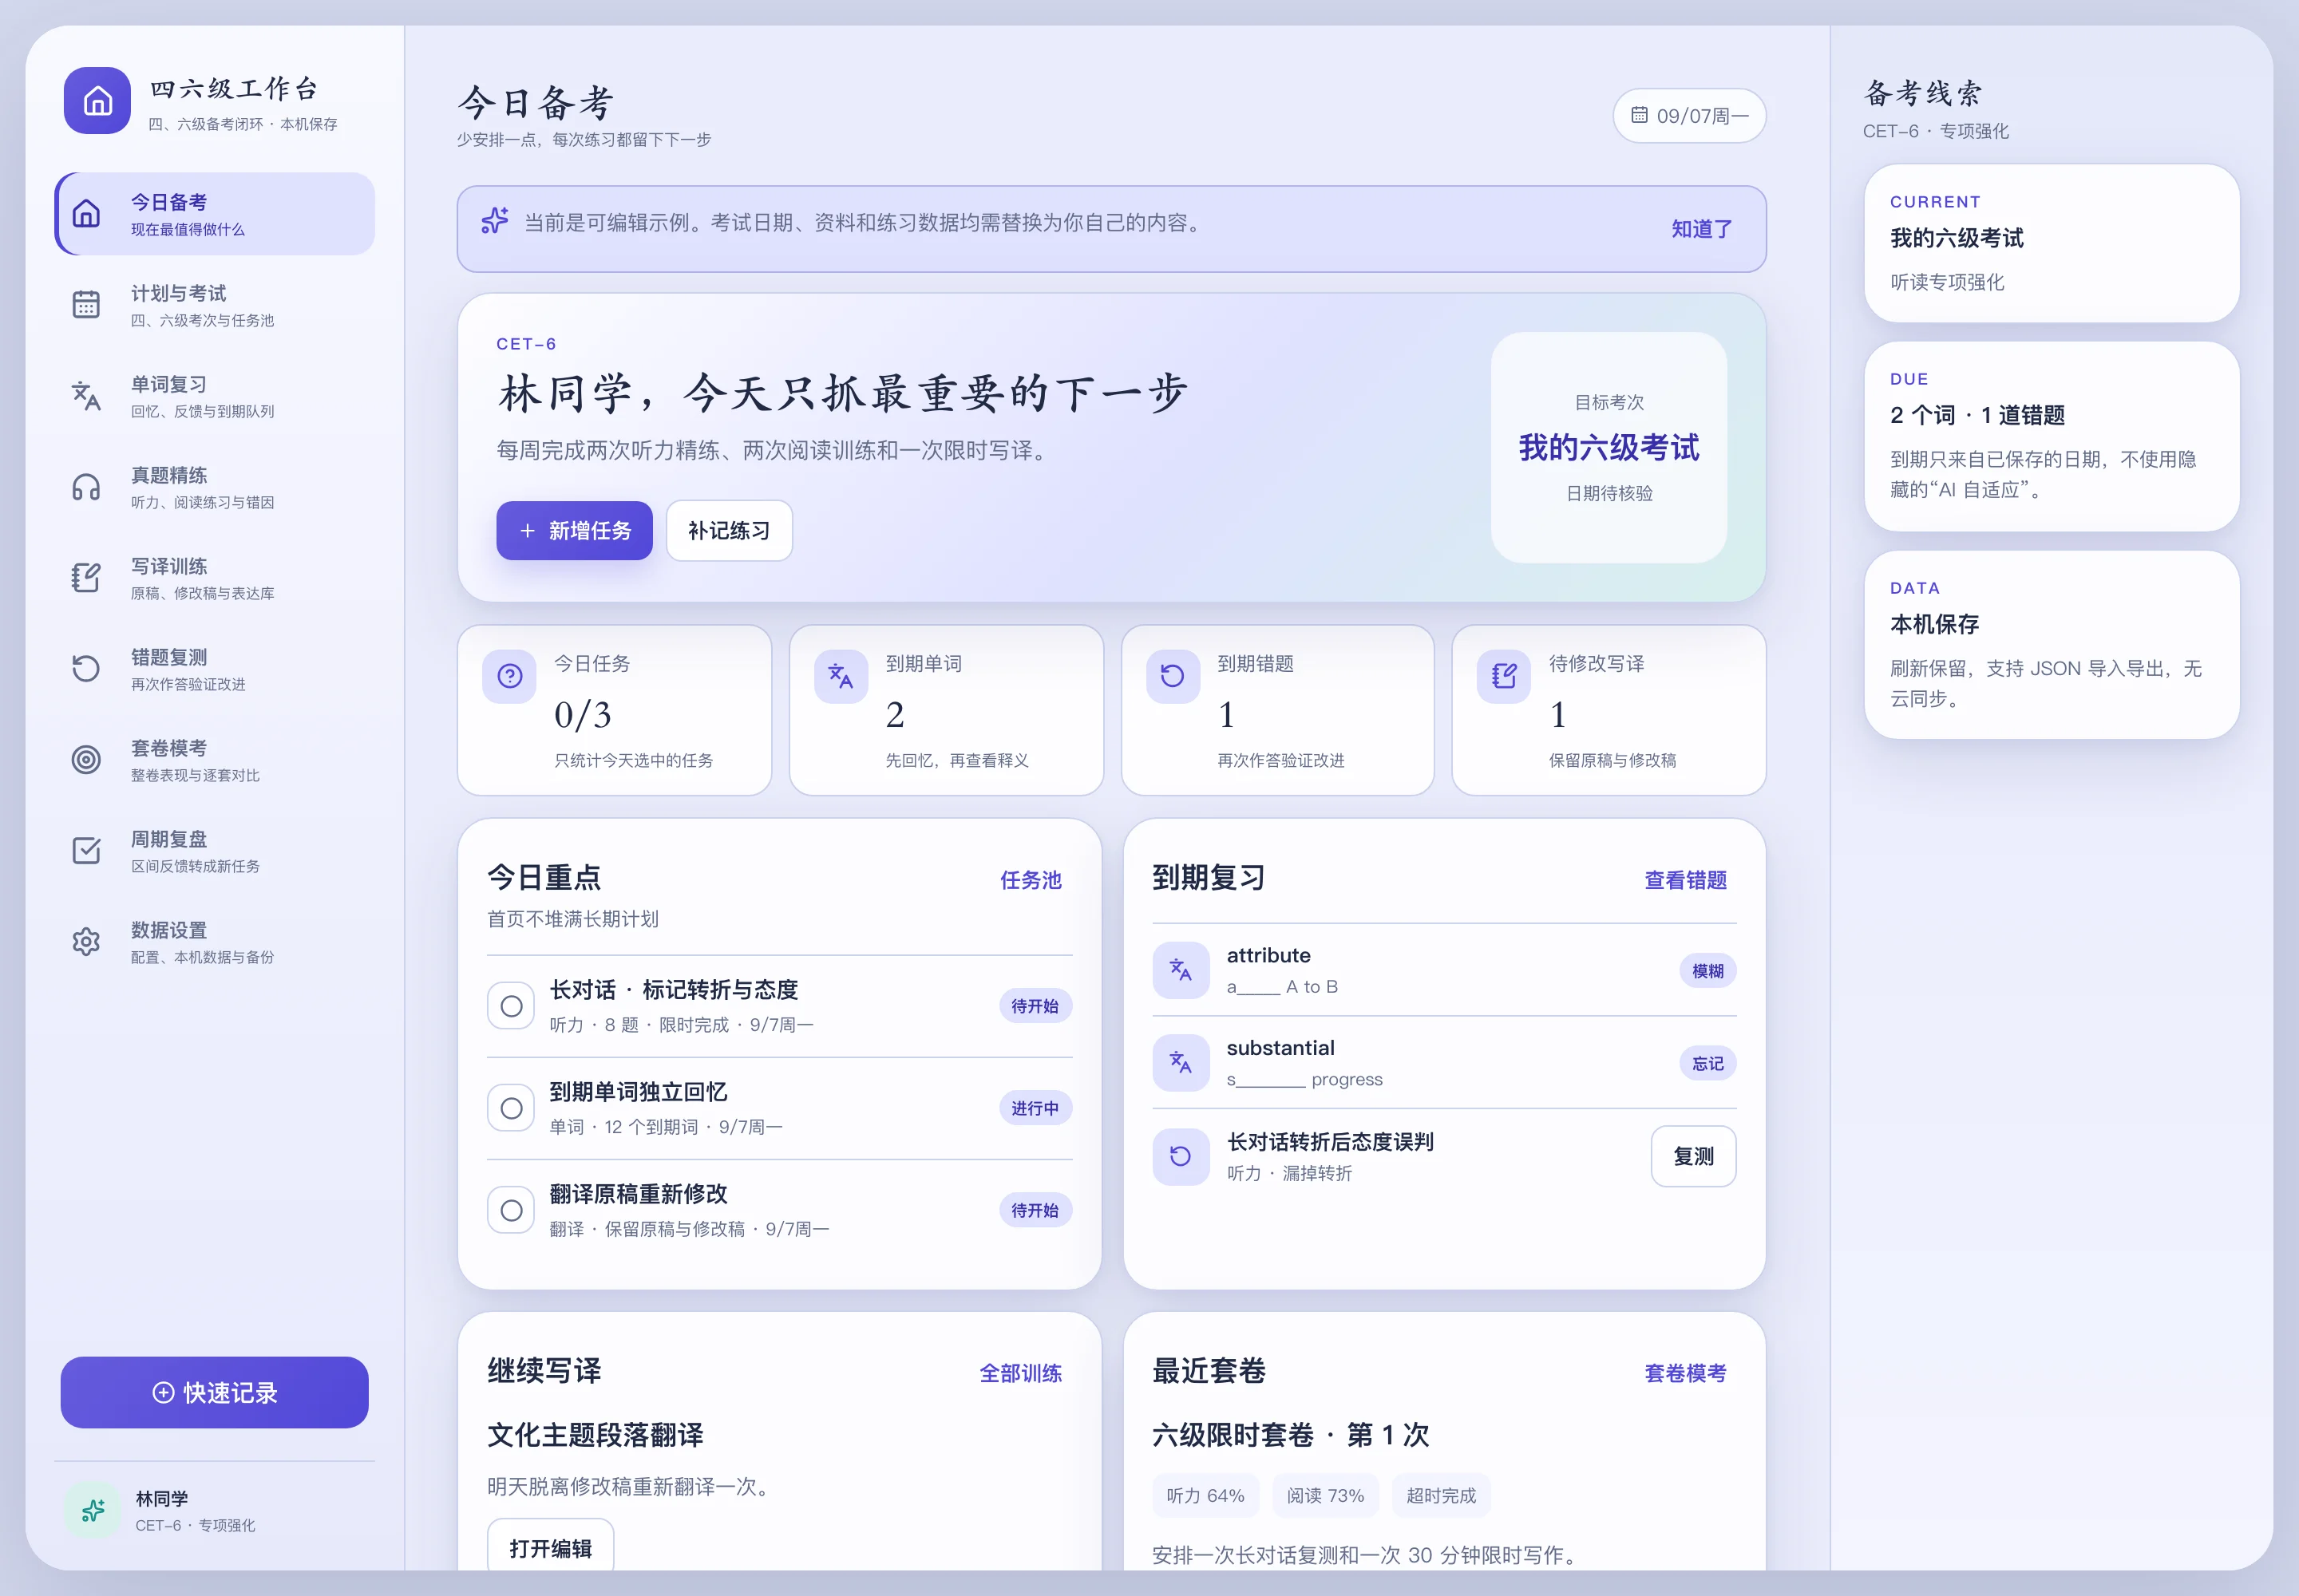The height and width of the screenshot is (1596, 2299).
Task: Open the CURRENT 我的六级考试 card
Action: (x=2052, y=243)
